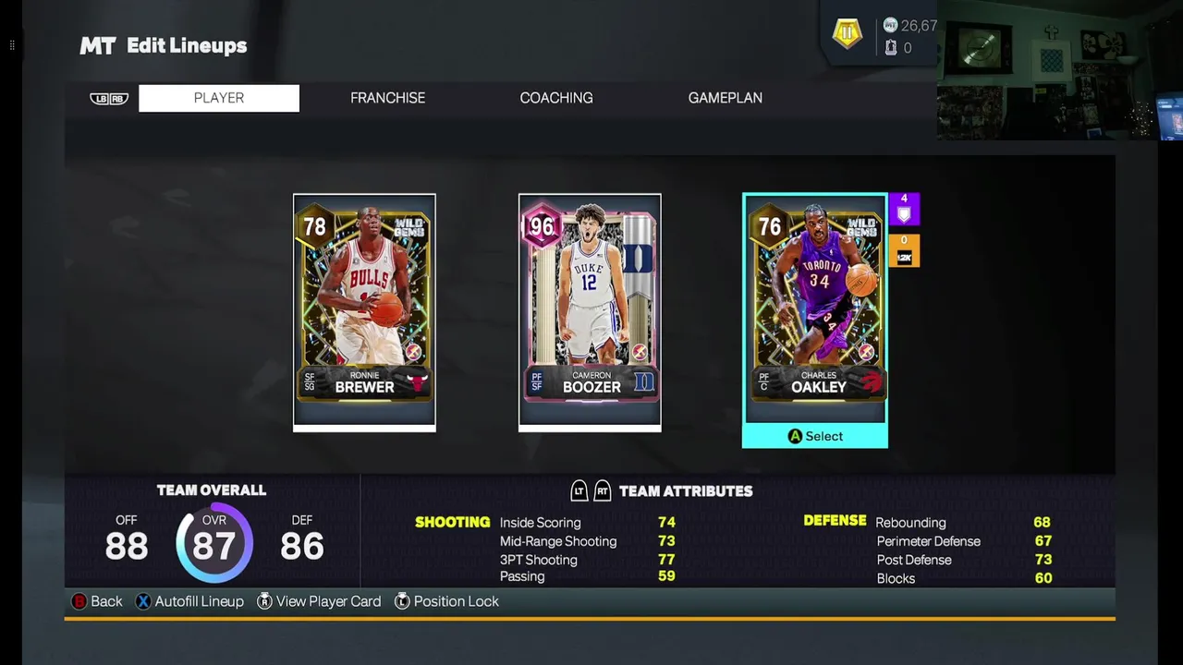Click the Rebounding attribute
The height and width of the screenshot is (665, 1183).
(x=963, y=523)
